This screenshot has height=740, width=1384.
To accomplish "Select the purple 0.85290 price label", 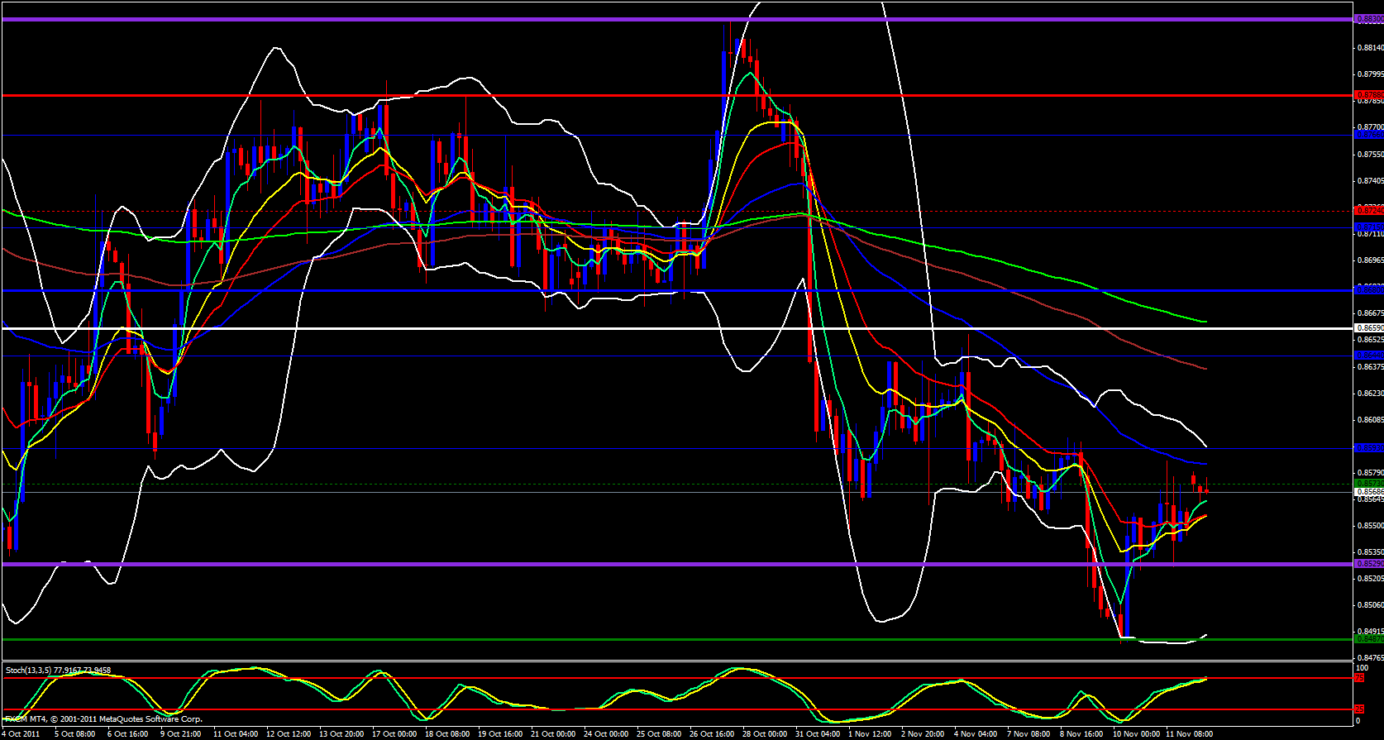I will [x=1368, y=564].
